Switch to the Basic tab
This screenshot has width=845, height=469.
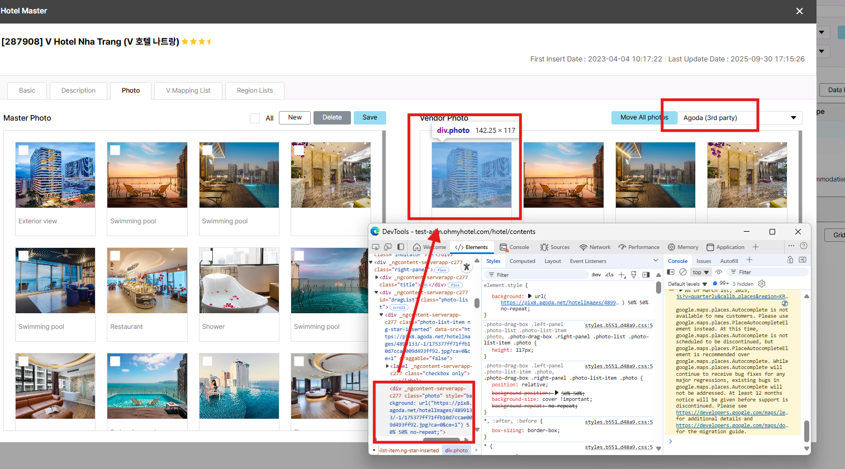tap(27, 90)
